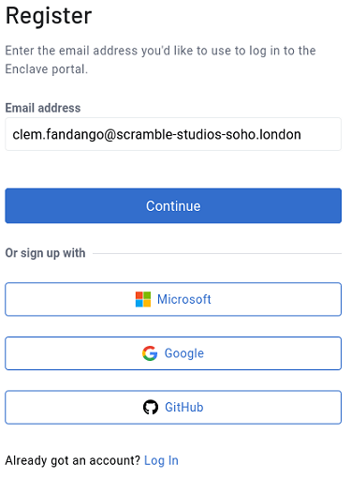Click the Register page heading

49,16
